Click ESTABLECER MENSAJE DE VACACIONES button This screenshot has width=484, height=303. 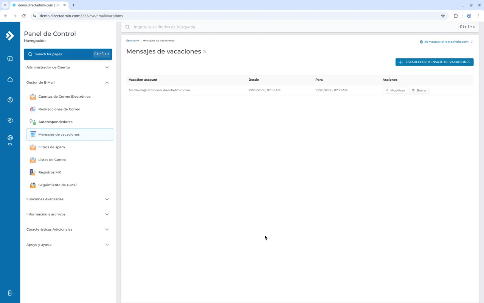tap(434, 62)
